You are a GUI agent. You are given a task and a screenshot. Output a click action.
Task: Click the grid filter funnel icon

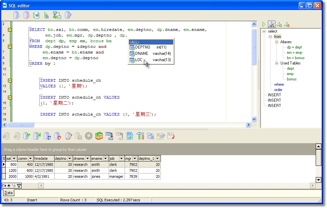click(19, 186)
